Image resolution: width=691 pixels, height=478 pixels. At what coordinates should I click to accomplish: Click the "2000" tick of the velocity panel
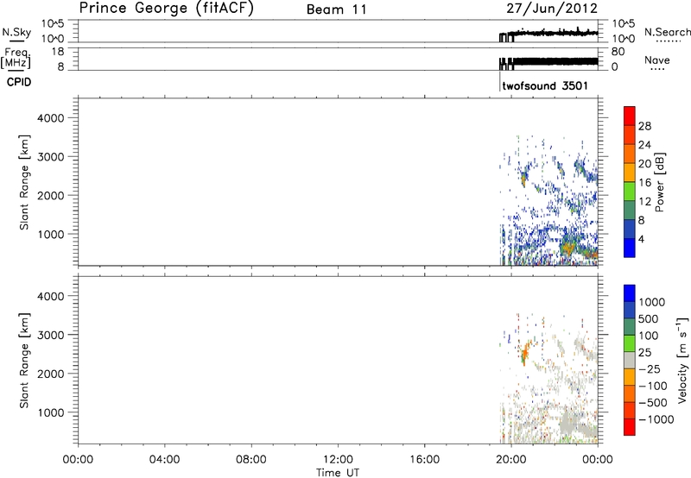50,374
